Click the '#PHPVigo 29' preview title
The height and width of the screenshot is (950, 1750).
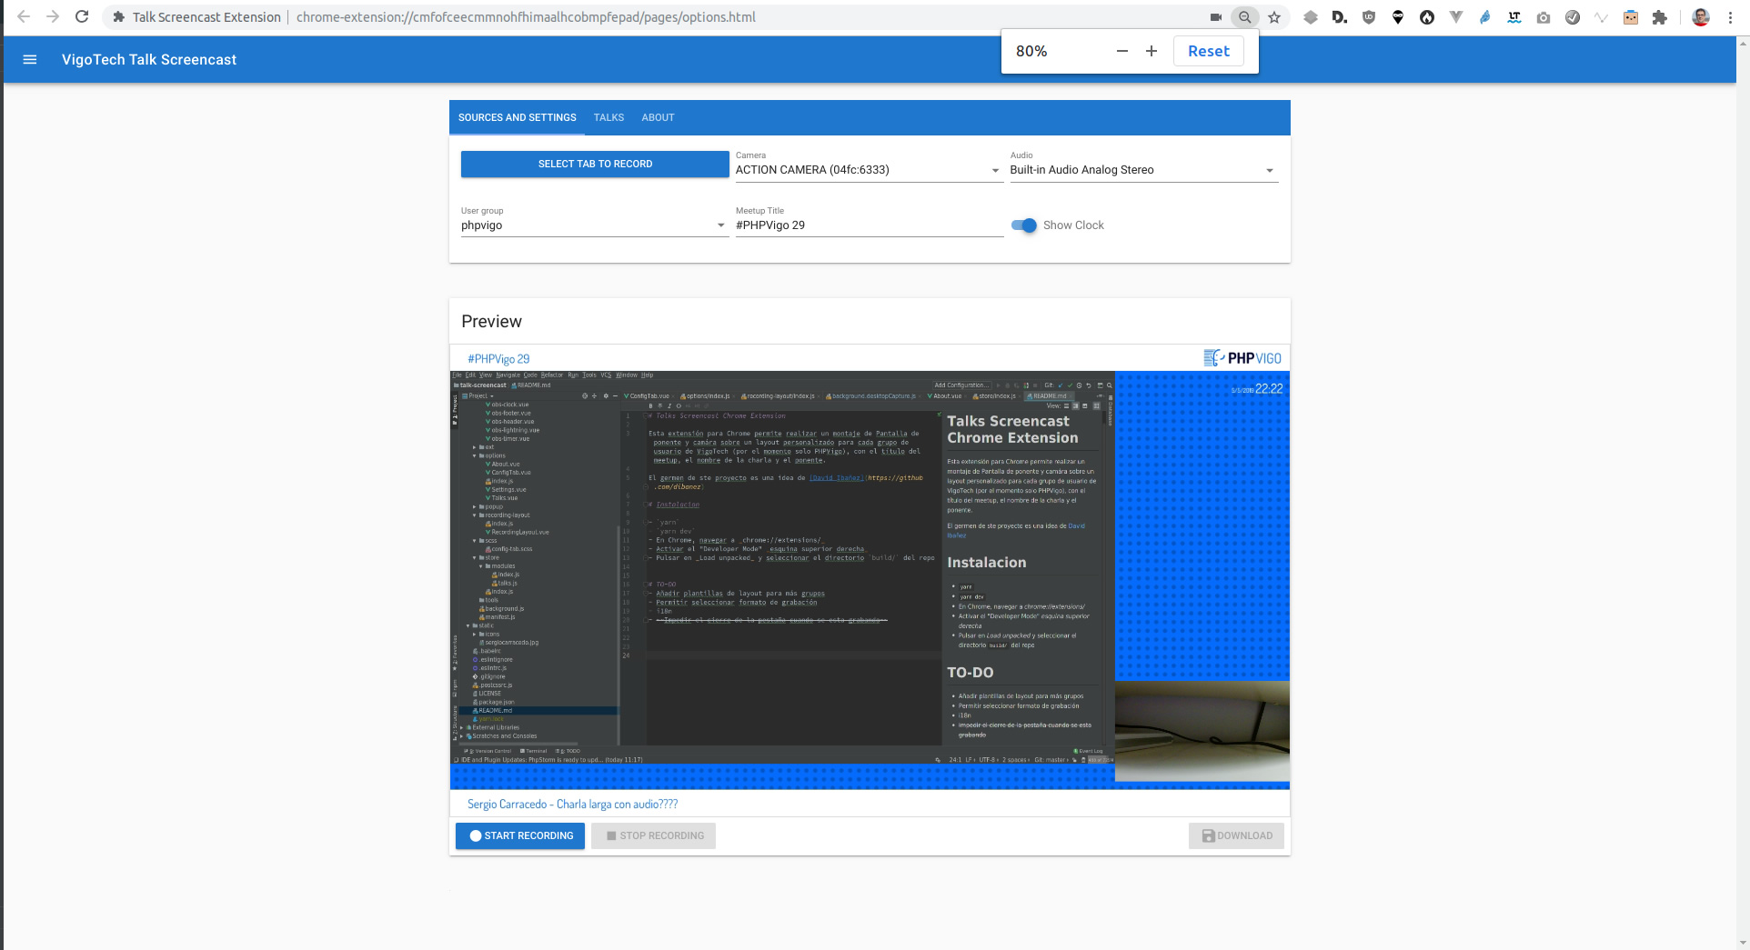(x=498, y=359)
